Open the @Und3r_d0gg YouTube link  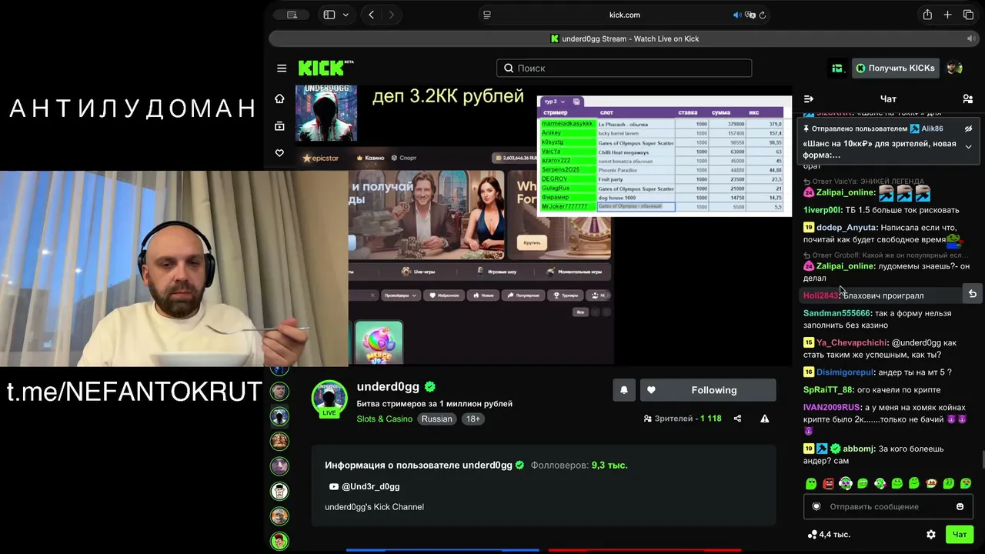364,486
